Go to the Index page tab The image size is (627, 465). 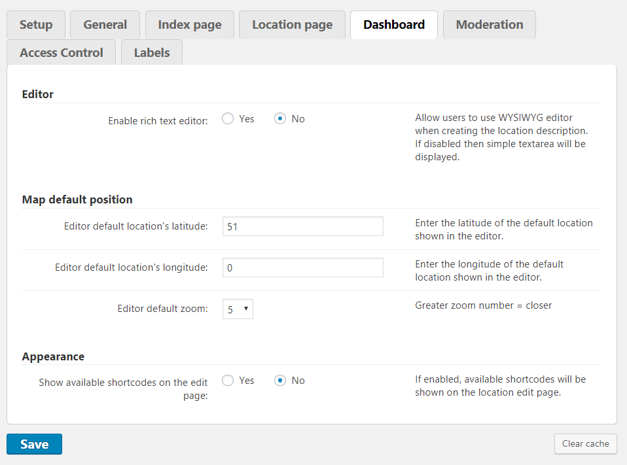tap(190, 25)
